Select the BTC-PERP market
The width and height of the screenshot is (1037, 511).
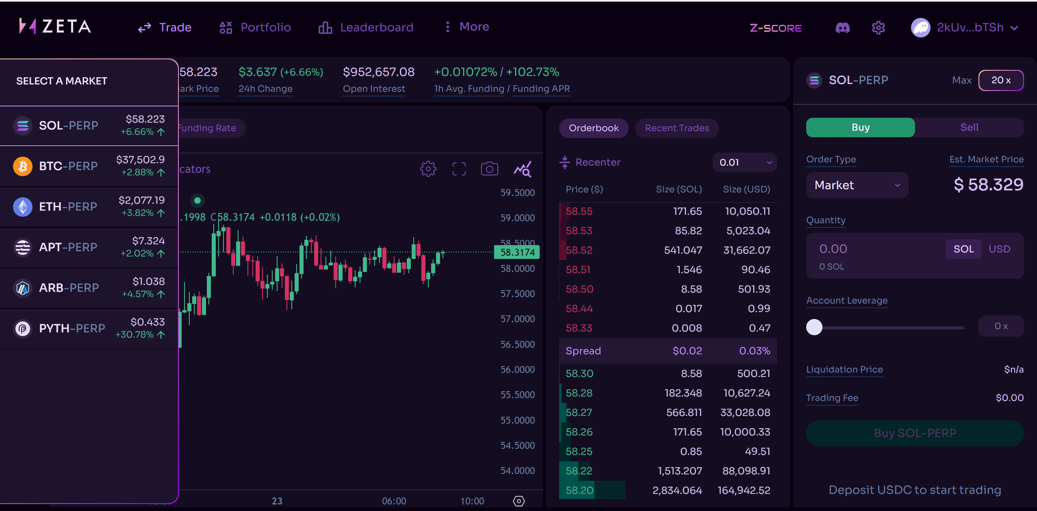point(89,166)
